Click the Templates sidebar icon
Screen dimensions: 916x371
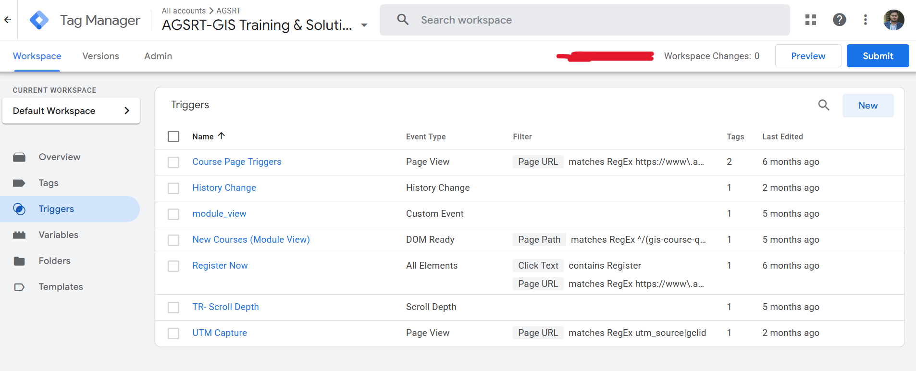click(19, 287)
